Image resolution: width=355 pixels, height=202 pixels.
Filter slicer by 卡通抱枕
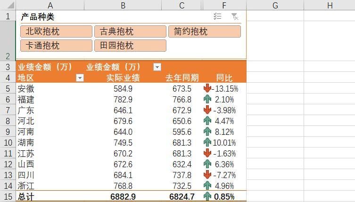pyautogui.click(x=56, y=46)
